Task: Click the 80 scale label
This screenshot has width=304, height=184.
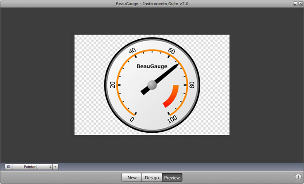Action: point(192,85)
